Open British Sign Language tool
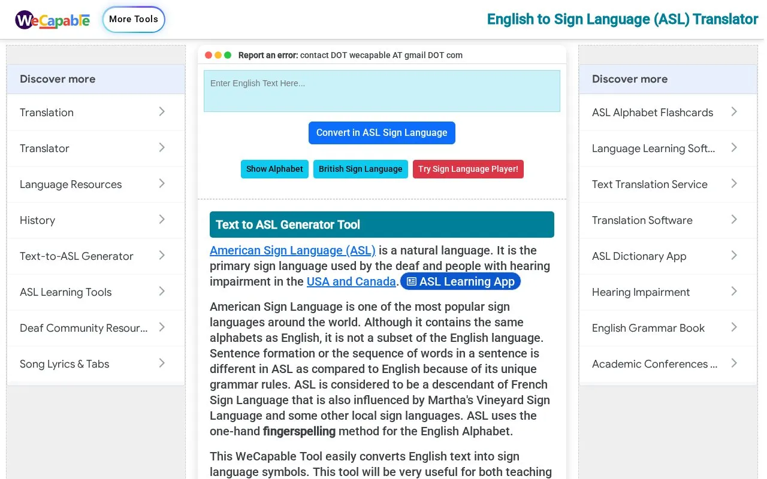 [360, 169]
